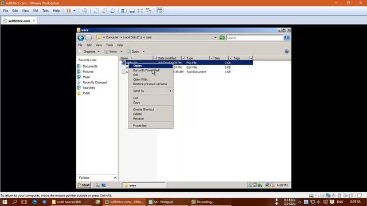
Task: Select the sv08.htcc.com VM tab
Action: pos(19,21)
